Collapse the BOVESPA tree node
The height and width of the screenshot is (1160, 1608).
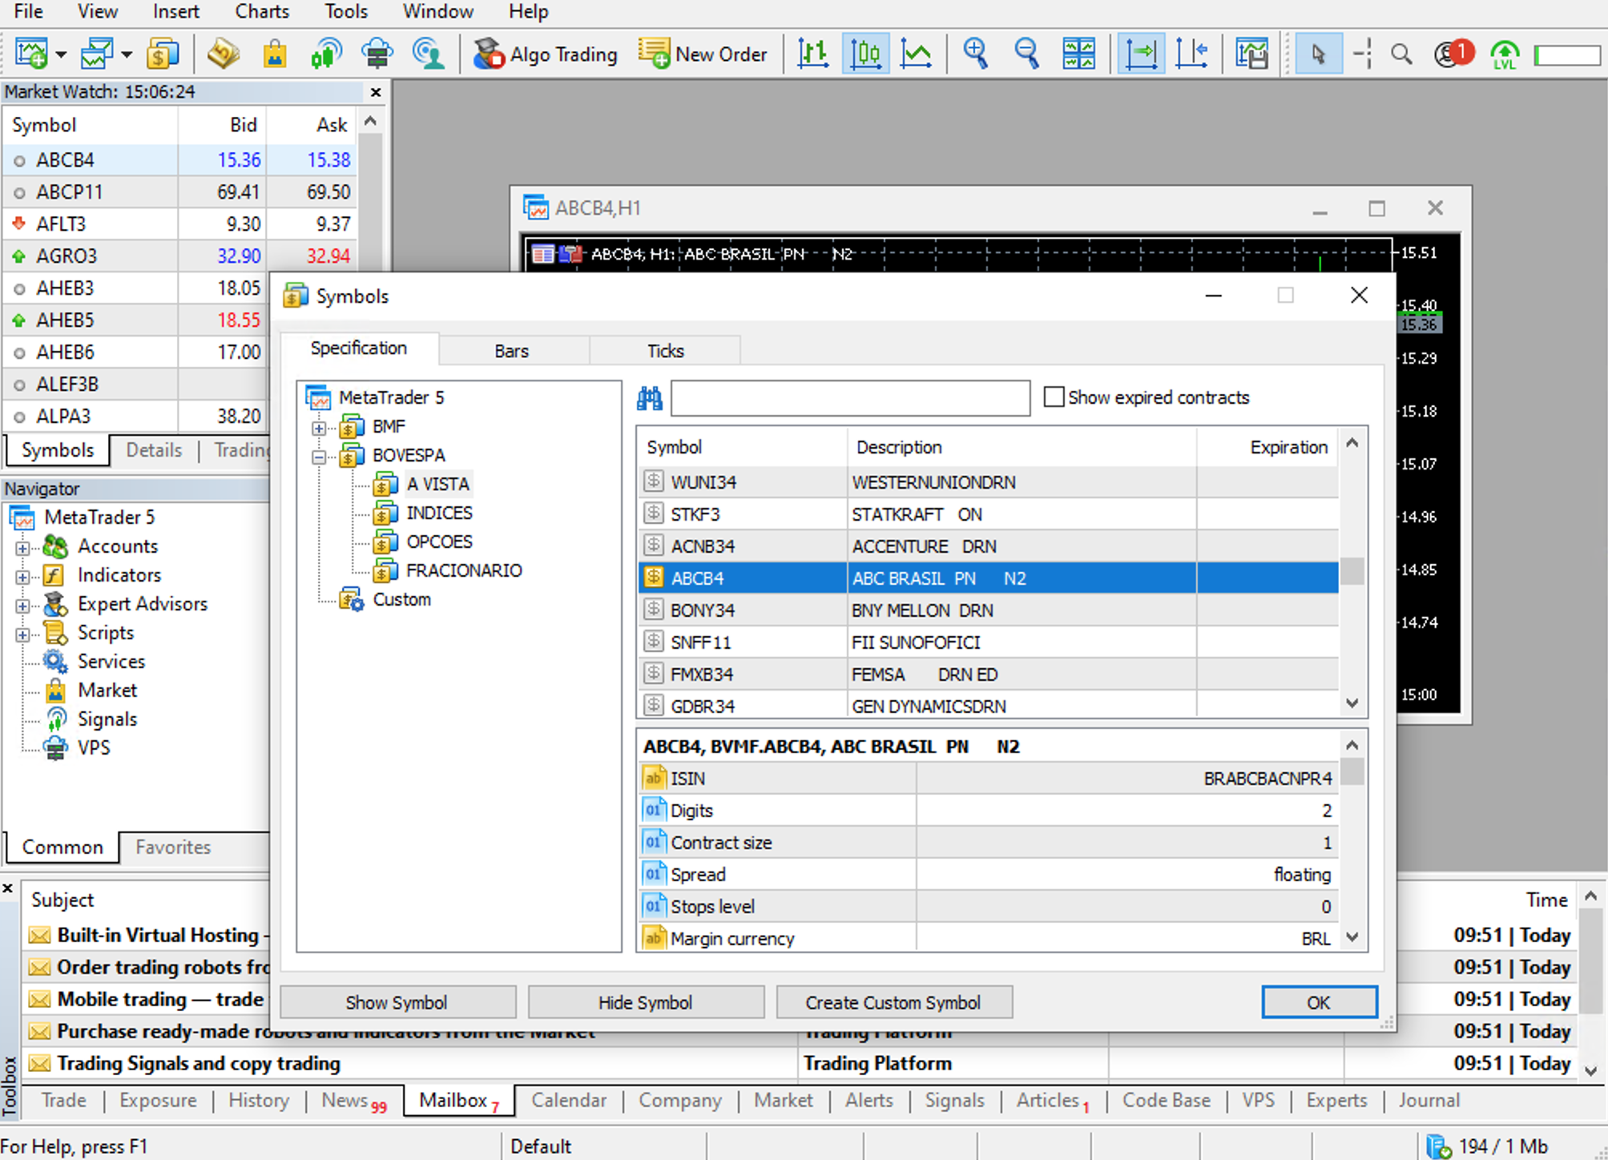[319, 457]
